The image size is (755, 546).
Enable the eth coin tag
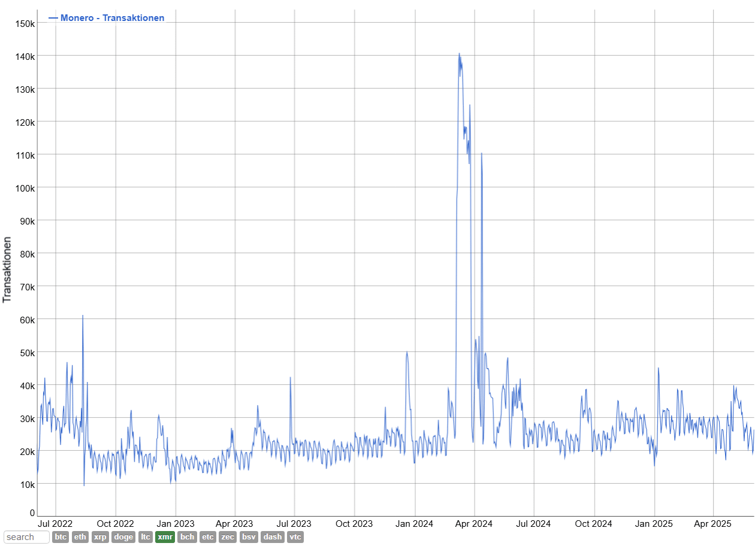click(x=80, y=537)
